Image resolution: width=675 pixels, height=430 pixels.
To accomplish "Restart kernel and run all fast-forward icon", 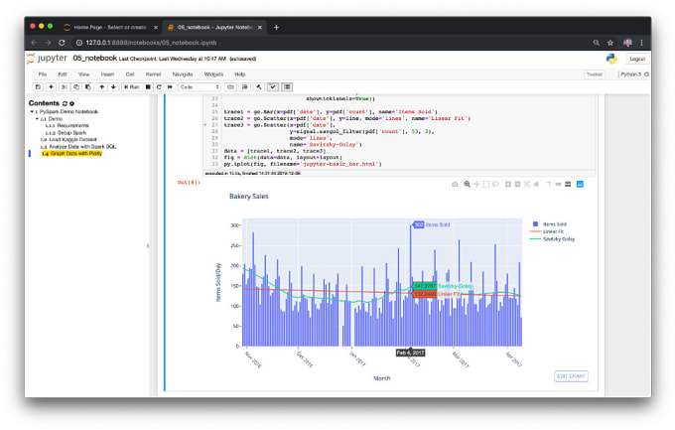I will click(170, 87).
